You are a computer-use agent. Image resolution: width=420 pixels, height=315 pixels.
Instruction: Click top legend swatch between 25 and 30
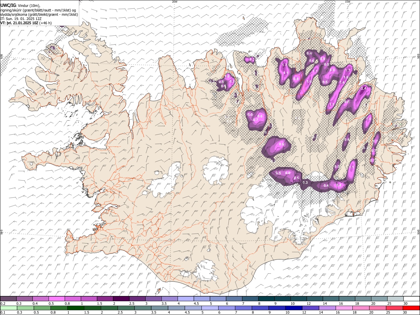395,299
